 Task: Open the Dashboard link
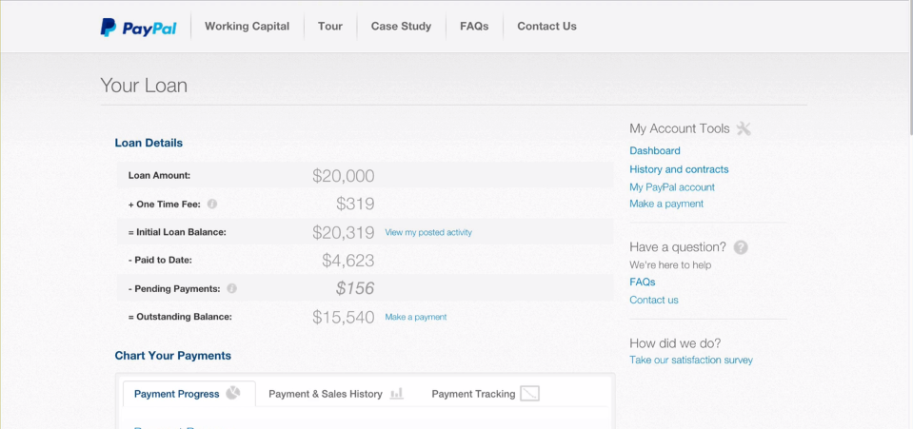[x=654, y=150]
